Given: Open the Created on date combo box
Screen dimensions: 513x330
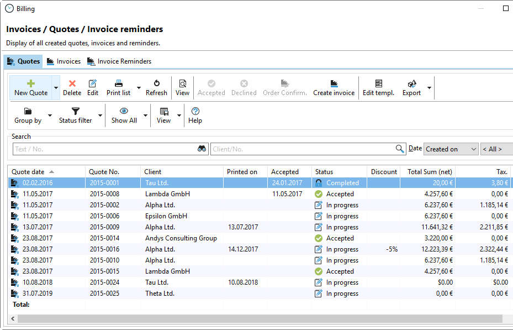Looking at the screenshot, I should pyautogui.click(x=451, y=149).
